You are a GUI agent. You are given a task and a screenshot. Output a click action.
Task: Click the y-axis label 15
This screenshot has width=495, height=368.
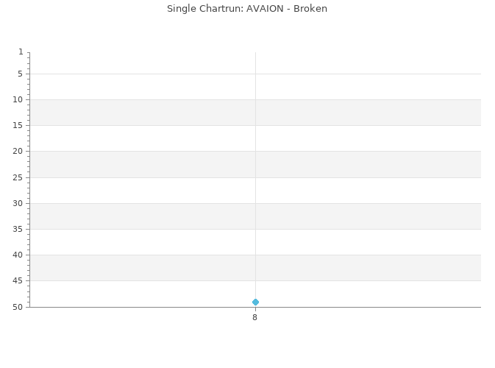click(18, 125)
